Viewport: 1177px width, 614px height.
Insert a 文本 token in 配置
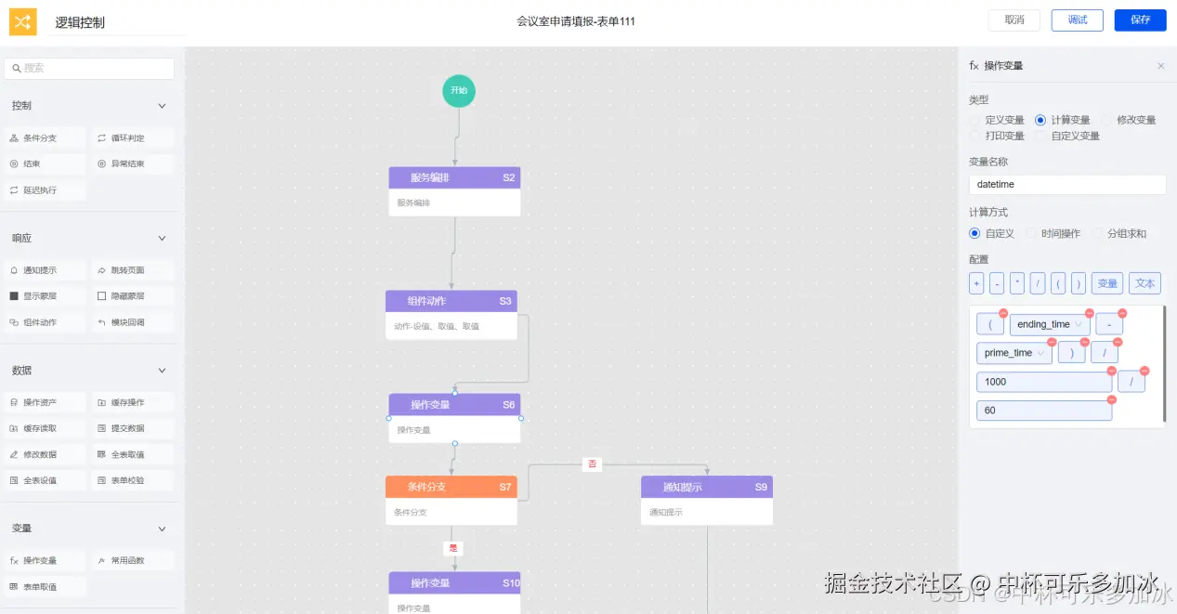pos(1144,283)
